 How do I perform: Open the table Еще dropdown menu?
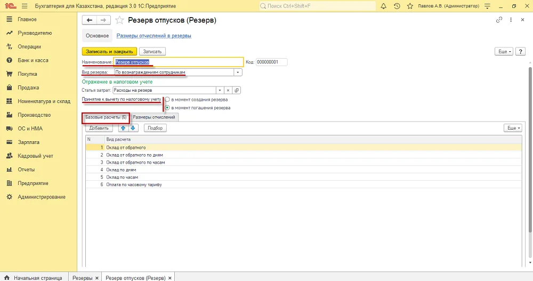(514, 128)
